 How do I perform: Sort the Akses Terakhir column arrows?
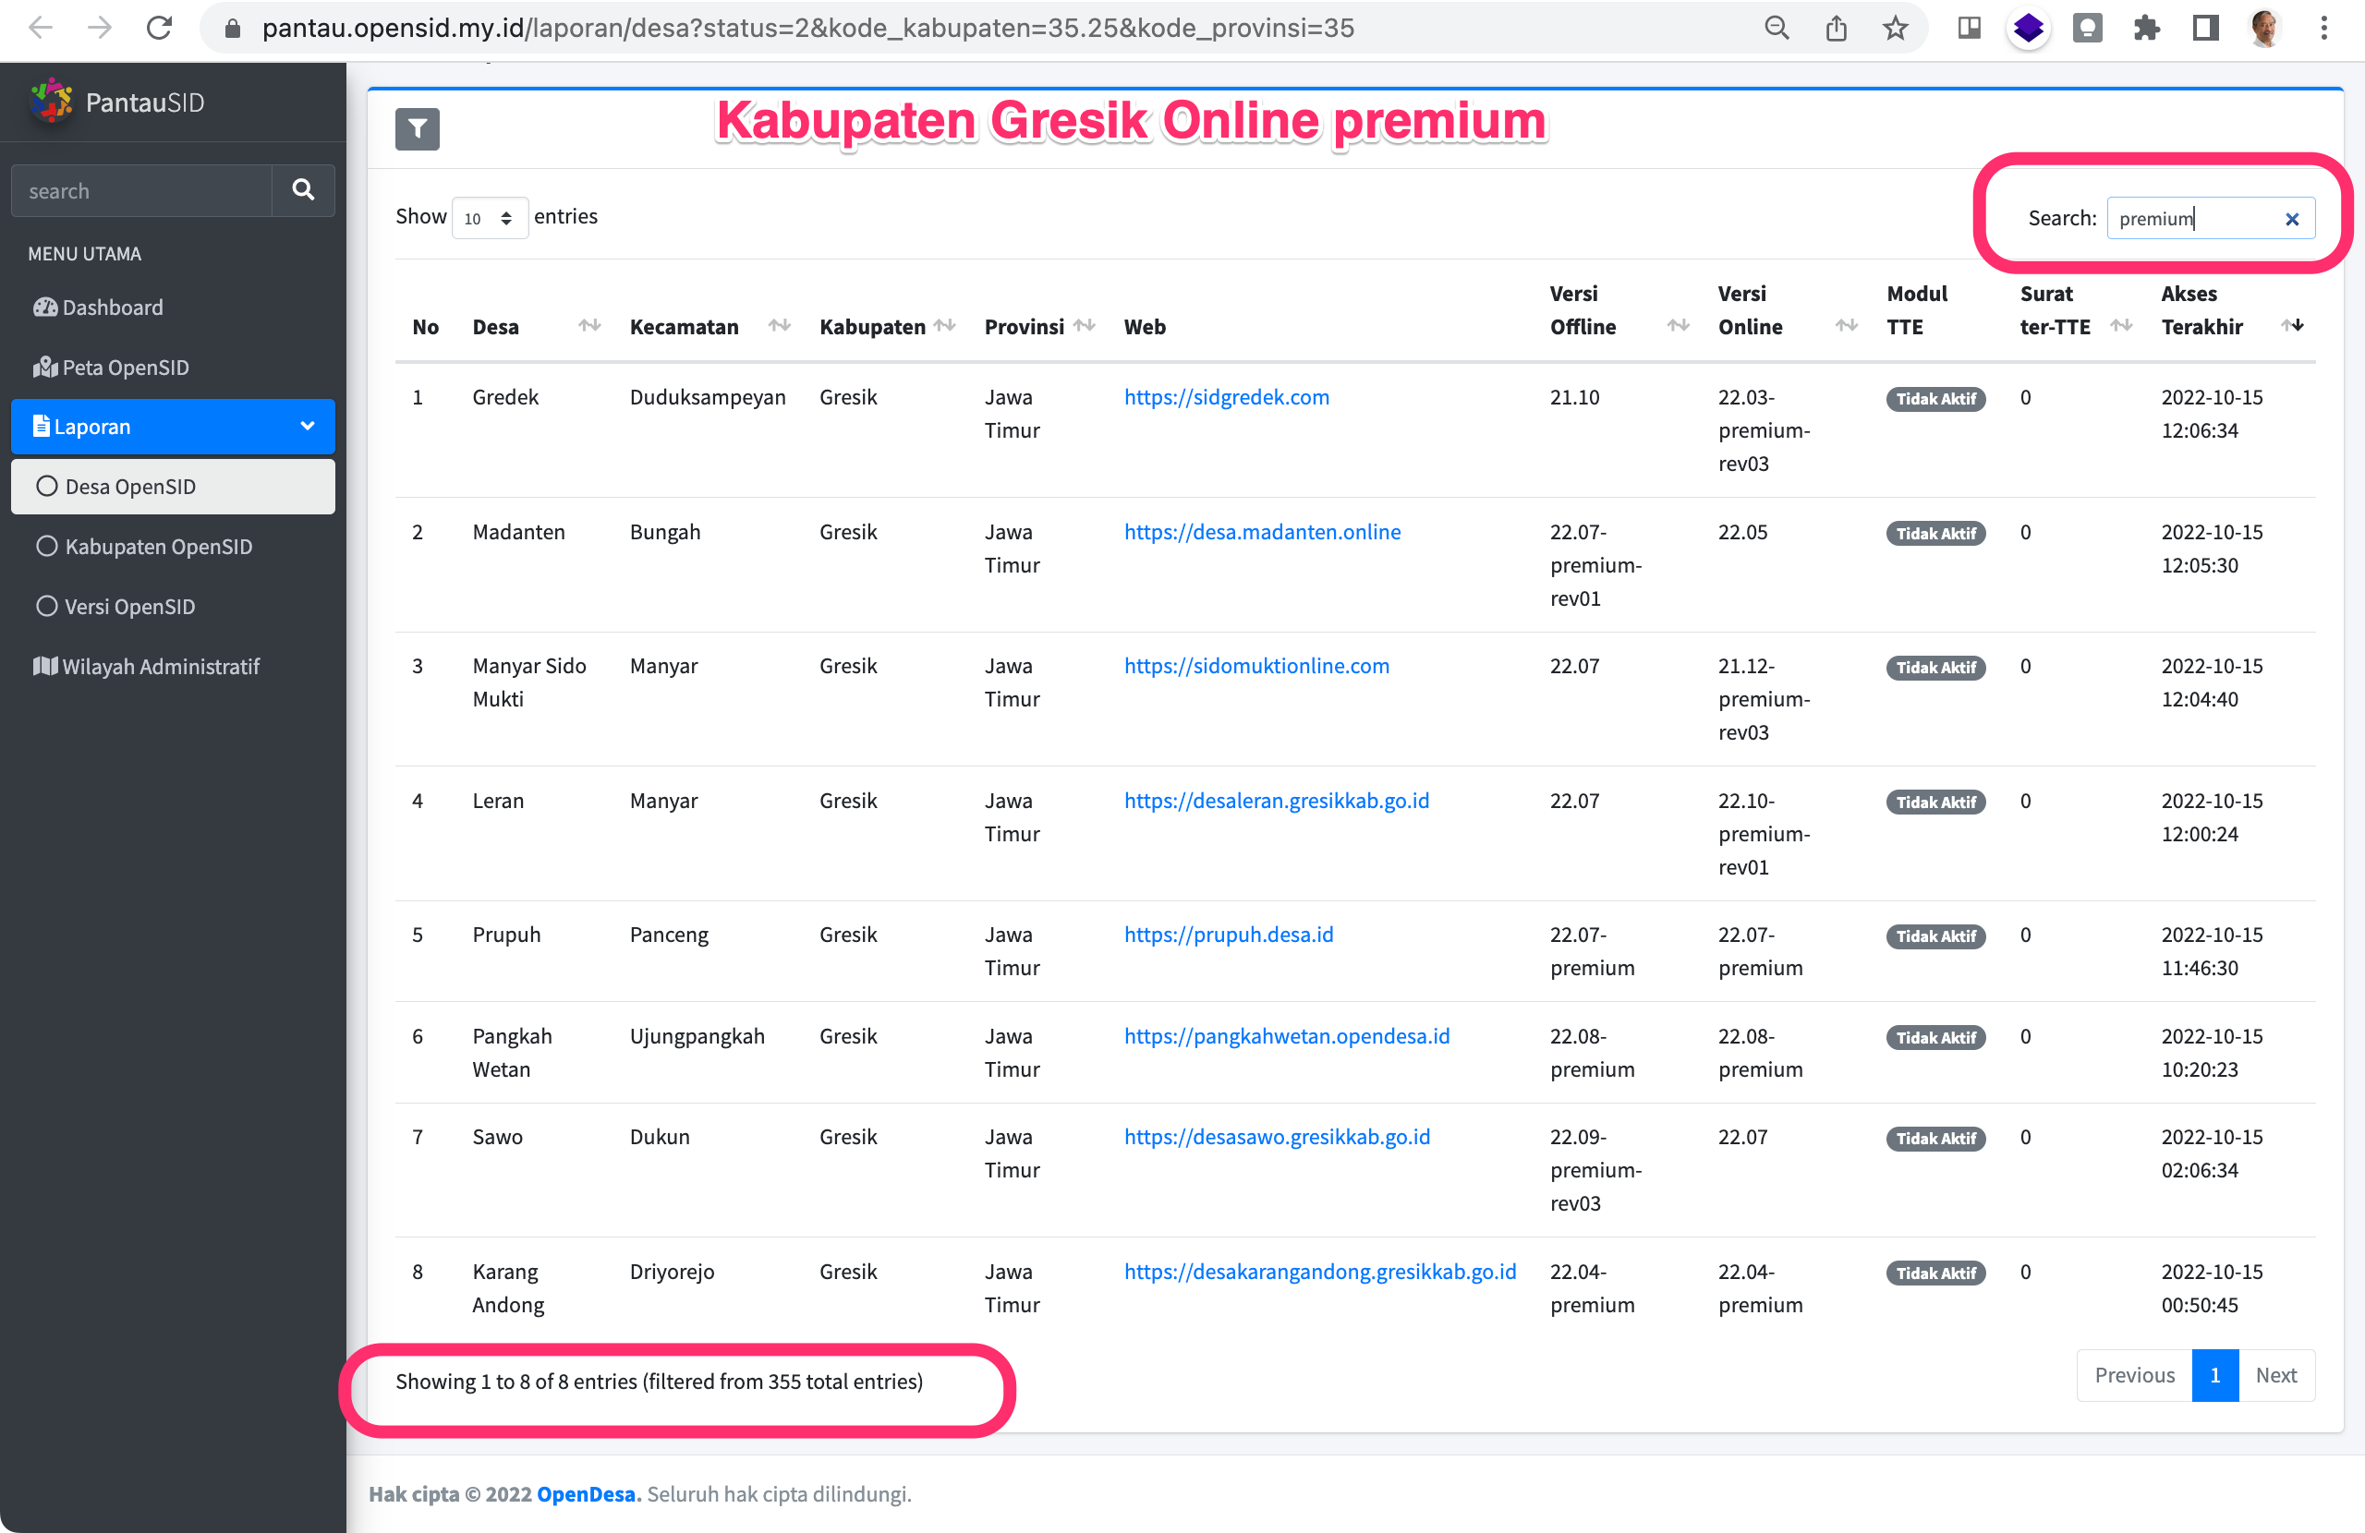tap(2294, 326)
